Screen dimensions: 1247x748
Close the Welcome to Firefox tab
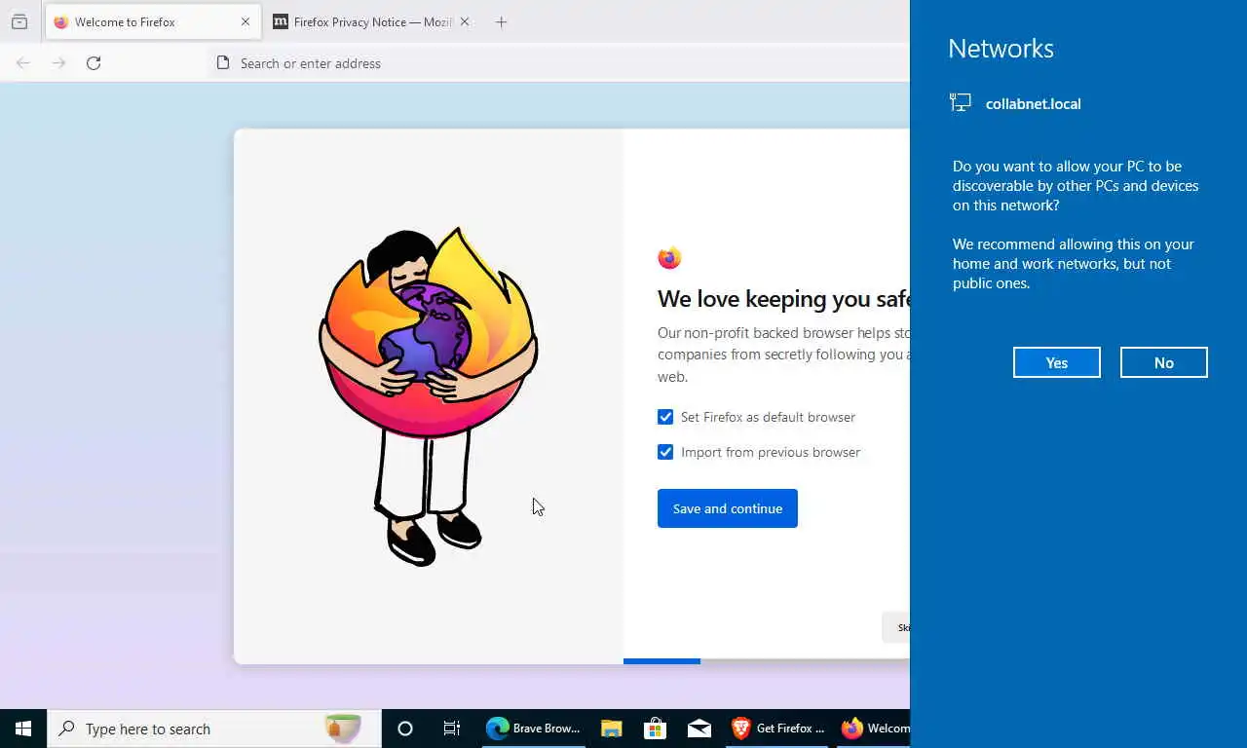[246, 21]
